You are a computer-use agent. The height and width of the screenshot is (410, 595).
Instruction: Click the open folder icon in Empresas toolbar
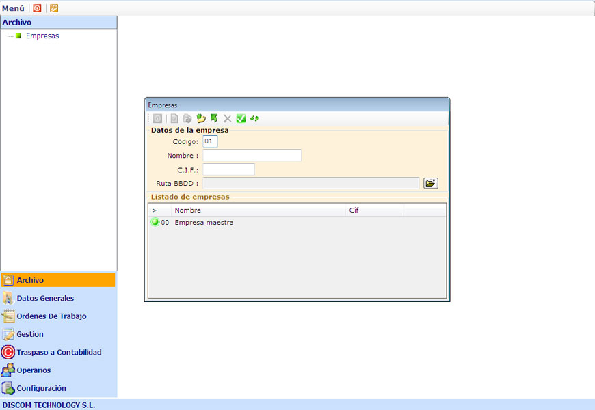pos(201,119)
